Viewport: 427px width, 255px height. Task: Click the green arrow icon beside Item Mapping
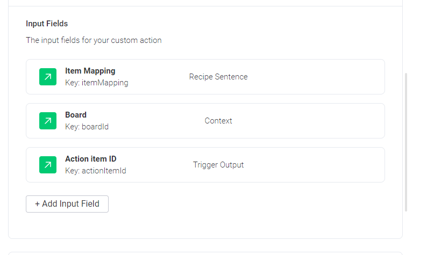[48, 77]
